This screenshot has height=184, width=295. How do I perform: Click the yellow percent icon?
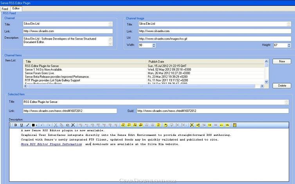tap(227, 125)
